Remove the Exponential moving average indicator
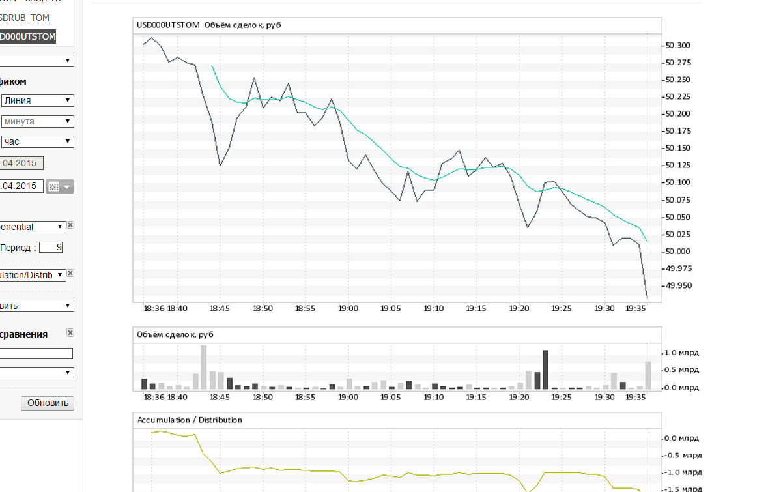The image size is (768, 492). point(70,225)
